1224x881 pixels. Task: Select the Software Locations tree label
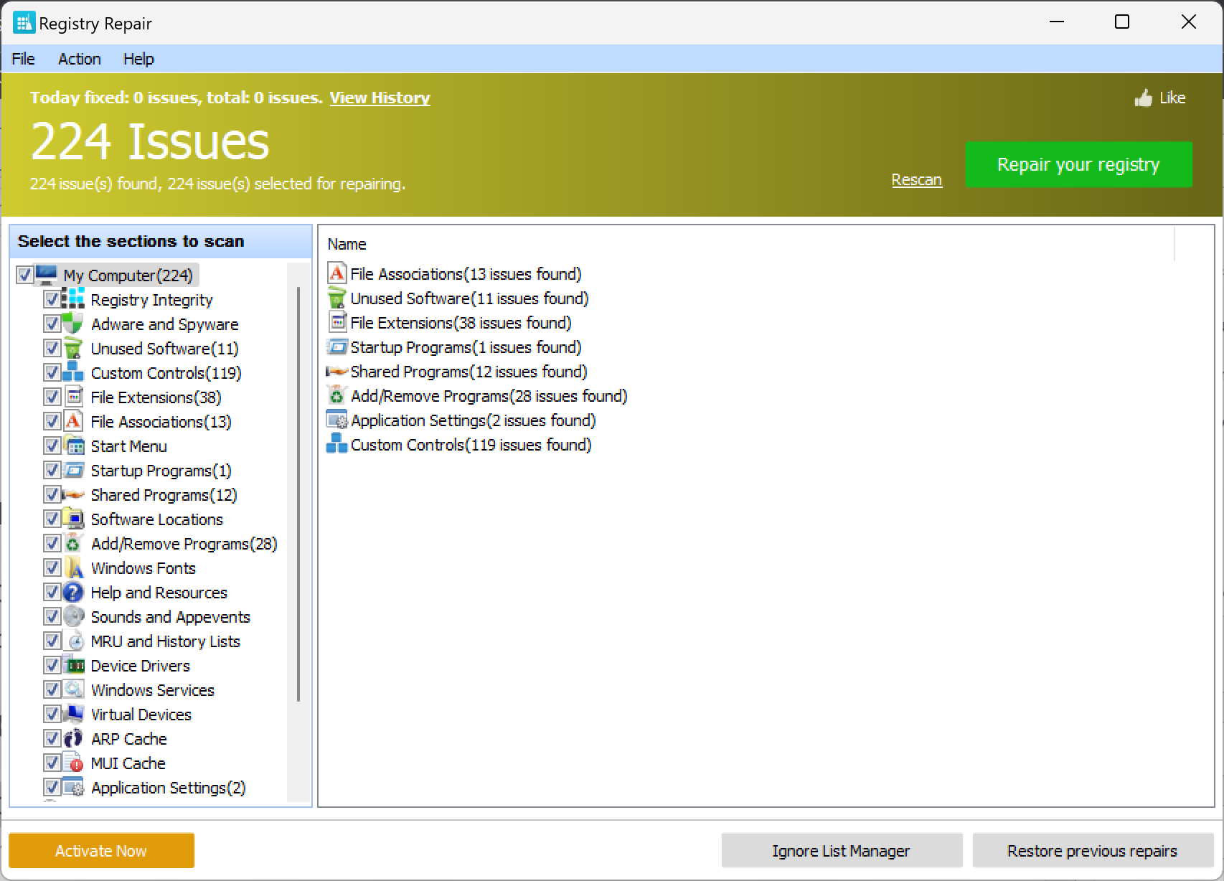pyautogui.click(x=156, y=519)
